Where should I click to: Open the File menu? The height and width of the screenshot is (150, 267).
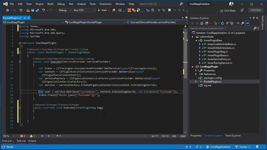12,4
